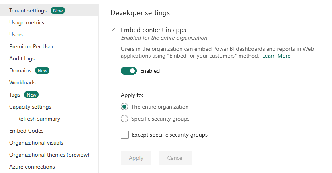332x173 pixels.
Task: Open Tenant settings in sidebar
Action: click(28, 10)
